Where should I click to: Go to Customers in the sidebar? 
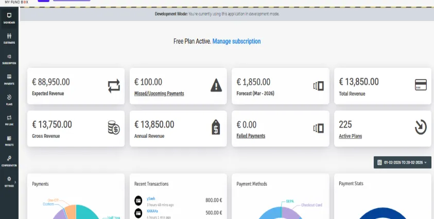9,39
